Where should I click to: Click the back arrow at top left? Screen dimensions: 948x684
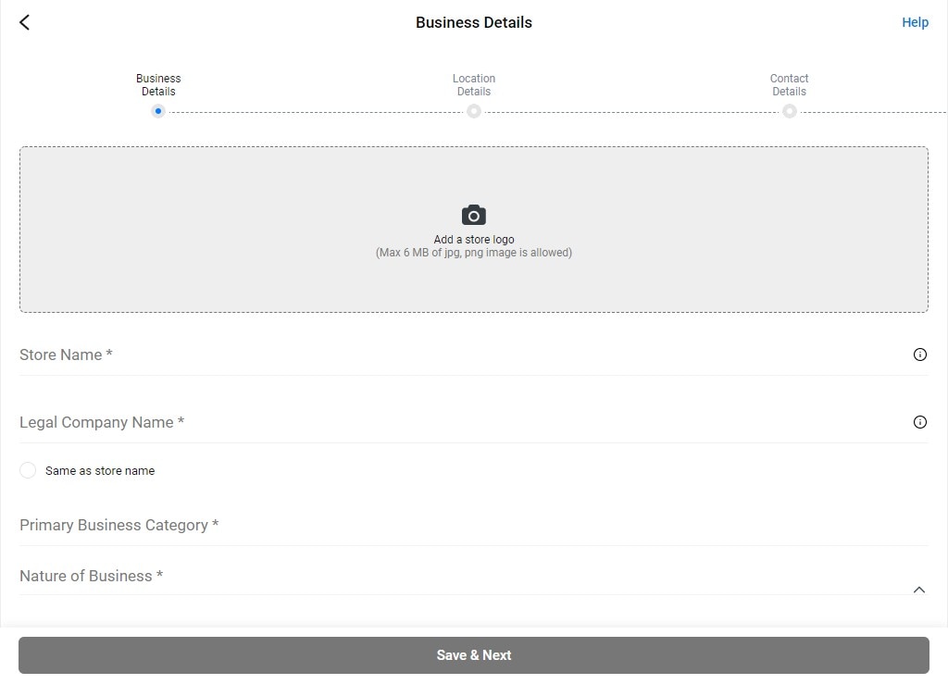pos(23,21)
